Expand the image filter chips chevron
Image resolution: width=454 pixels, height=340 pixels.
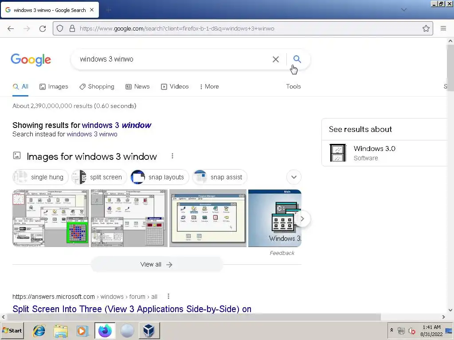click(294, 177)
